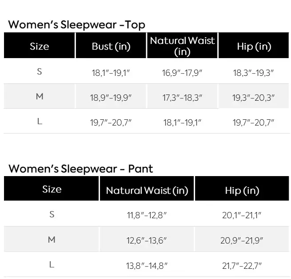The height and width of the screenshot is (279, 291).
Task: Click Hip (in) header in Pant table
Action: pos(242,191)
